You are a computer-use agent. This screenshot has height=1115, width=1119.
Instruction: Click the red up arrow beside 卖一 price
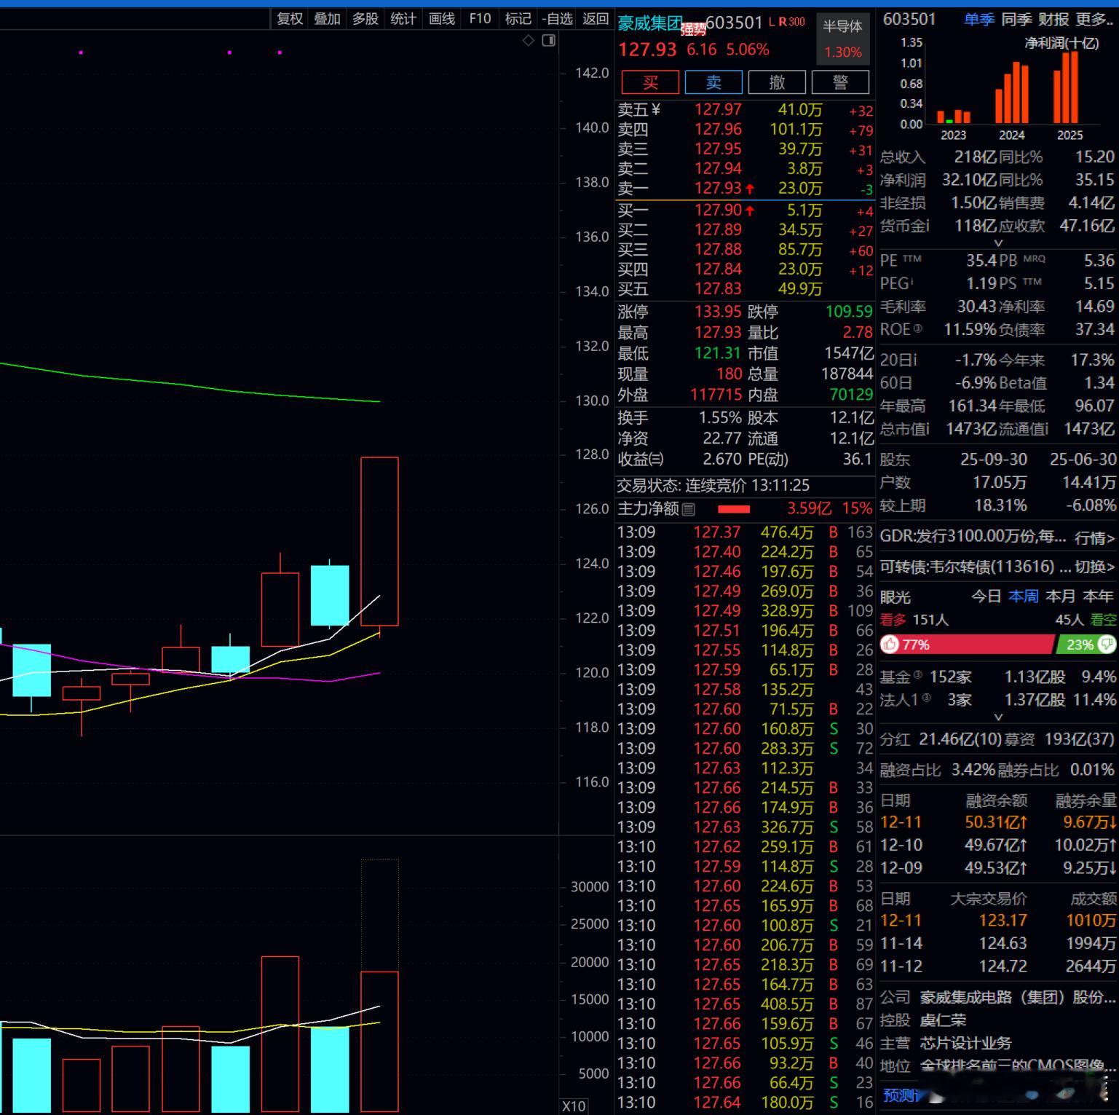pos(749,189)
